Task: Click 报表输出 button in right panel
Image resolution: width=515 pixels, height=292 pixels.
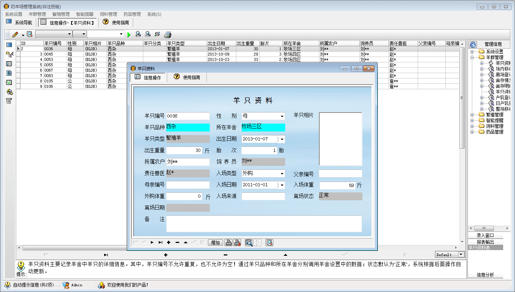Action: [485, 242]
